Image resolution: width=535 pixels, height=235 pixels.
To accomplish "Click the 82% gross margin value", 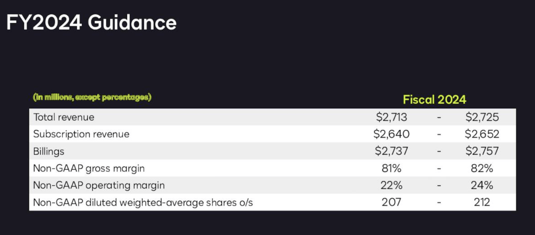I will 482,168.
